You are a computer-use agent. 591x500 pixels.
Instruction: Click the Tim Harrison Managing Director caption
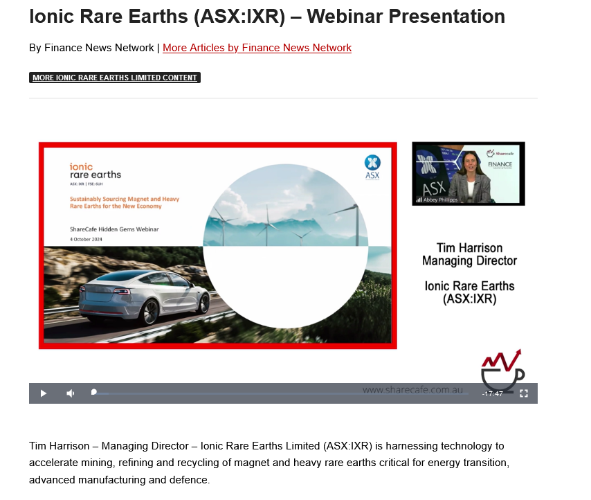click(469, 254)
